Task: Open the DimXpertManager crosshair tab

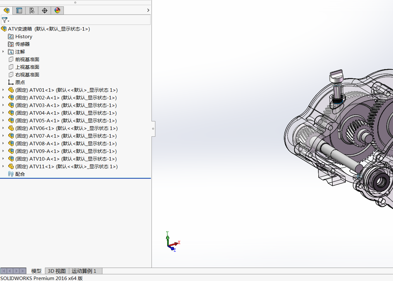Action: (45, 11)
